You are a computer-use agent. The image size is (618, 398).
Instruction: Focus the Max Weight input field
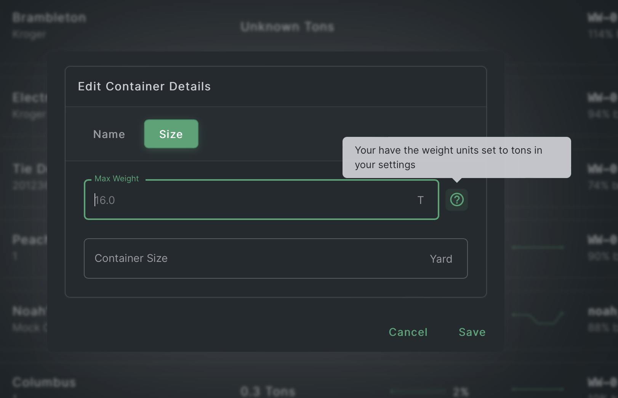point(251,200)
